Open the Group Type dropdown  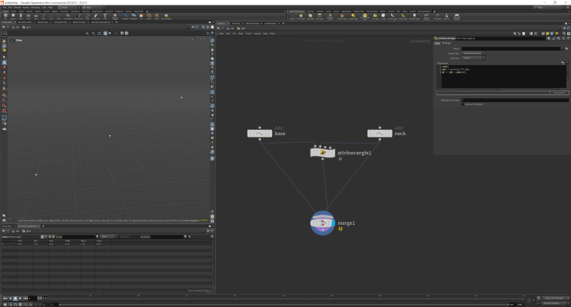click(x=473, y=53)
